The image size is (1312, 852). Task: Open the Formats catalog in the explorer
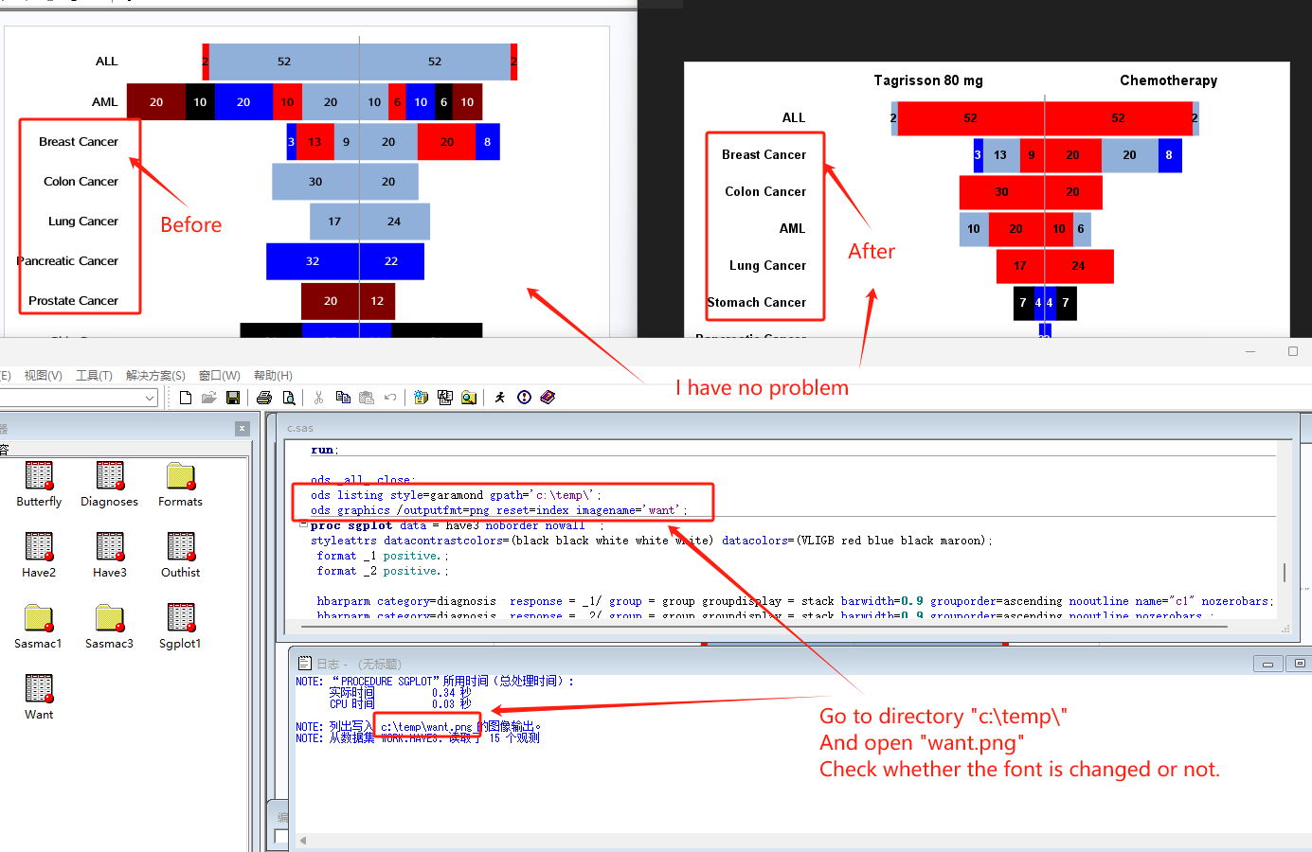(180, 486)
